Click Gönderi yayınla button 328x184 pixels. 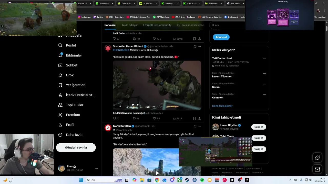click(x=76, y=147)
